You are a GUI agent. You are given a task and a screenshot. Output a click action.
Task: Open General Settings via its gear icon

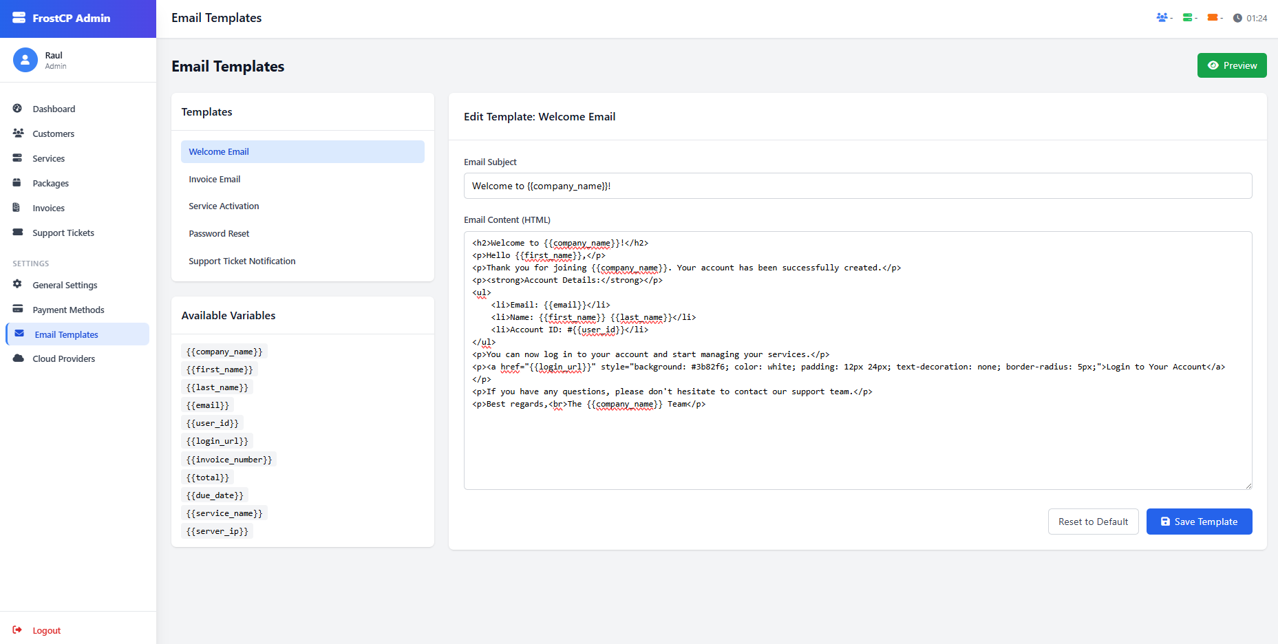point(18,284)
